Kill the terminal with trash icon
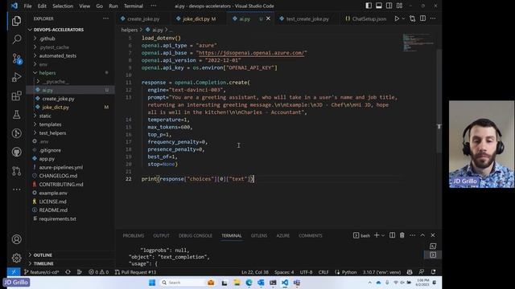 [402, 235]
